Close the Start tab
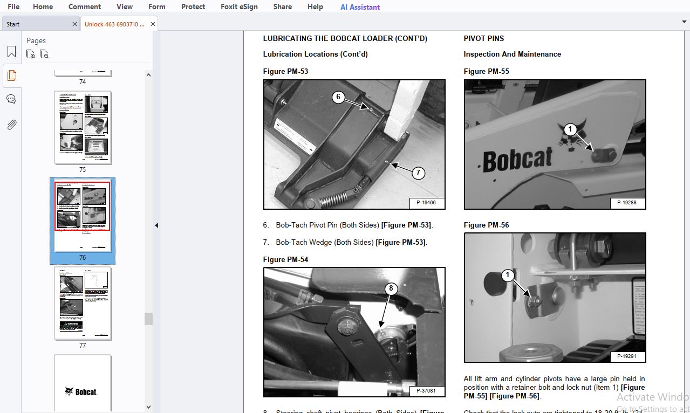The height and width of the screenshot is (413, 690). pyautogui.click(x=74, y=24)
